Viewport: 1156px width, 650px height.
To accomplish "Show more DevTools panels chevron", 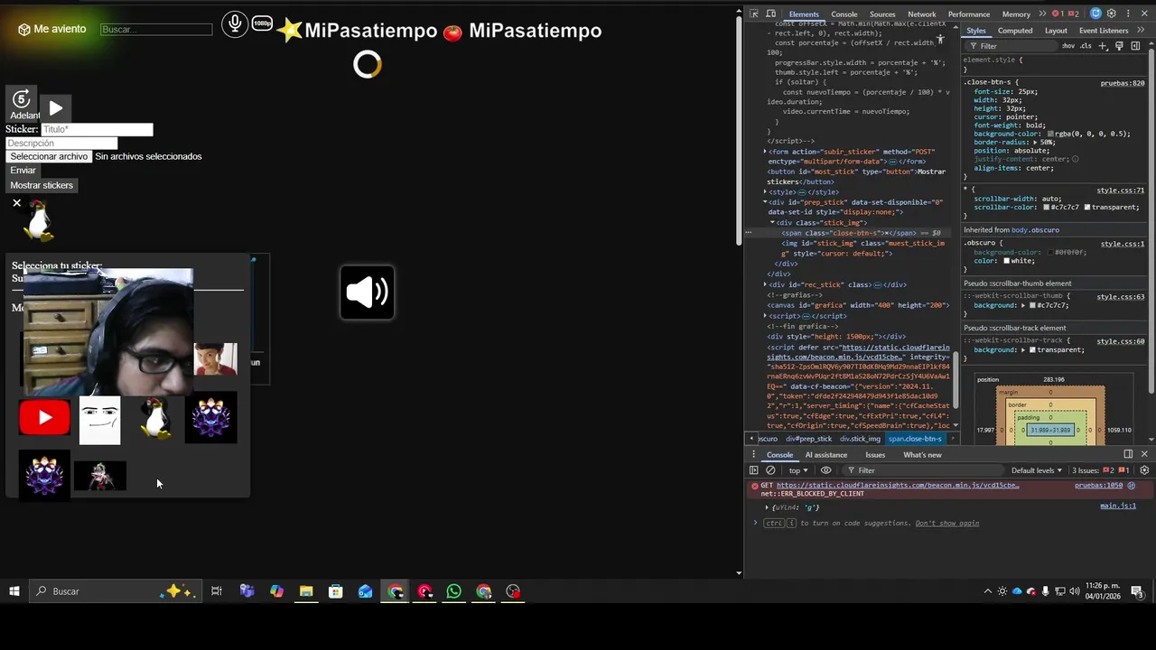I will click(x=1042, y=14).
